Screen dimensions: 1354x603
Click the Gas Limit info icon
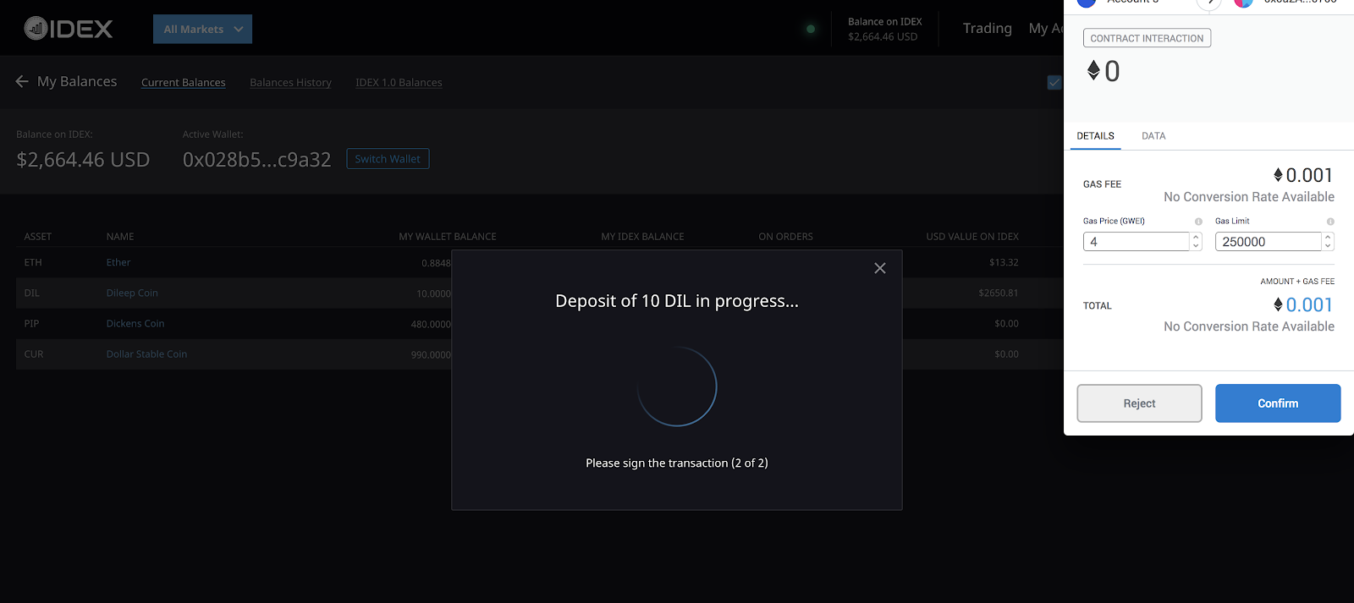[x=1330, y=222]
